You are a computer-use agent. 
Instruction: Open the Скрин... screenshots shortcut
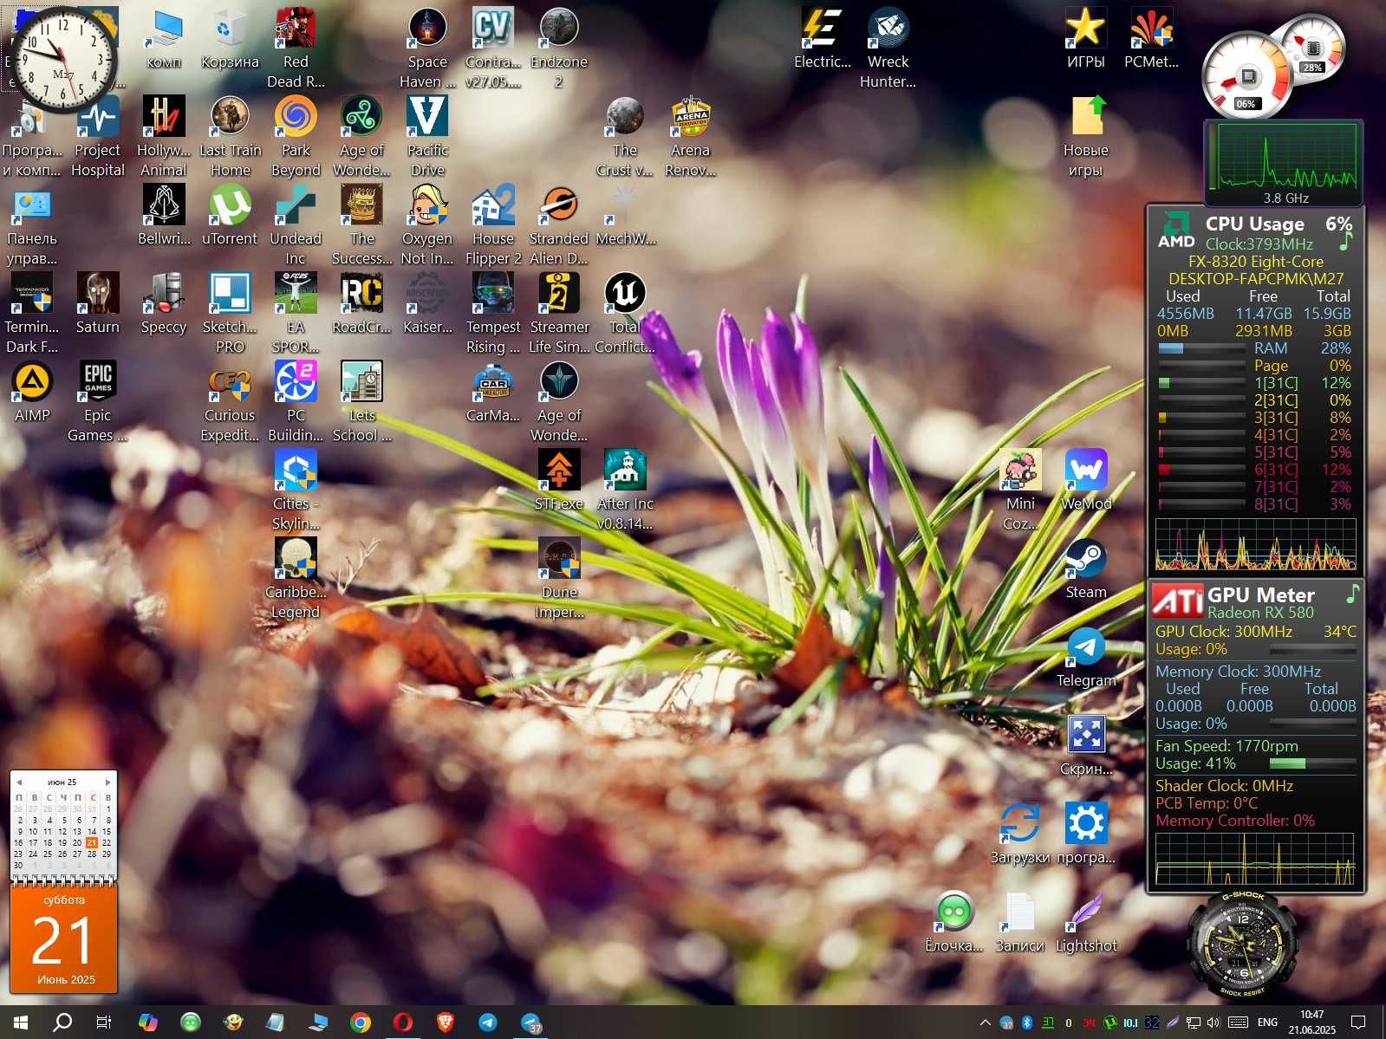(x=1085, y=746)
